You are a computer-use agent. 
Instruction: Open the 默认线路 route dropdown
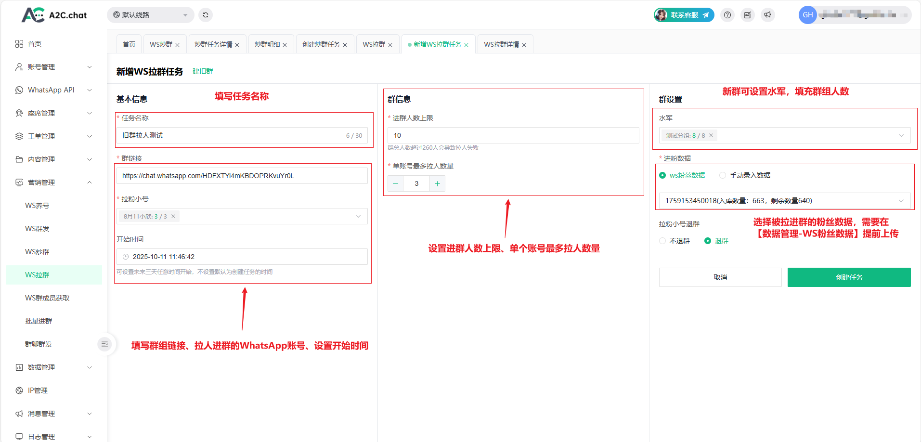pos(150,15)
